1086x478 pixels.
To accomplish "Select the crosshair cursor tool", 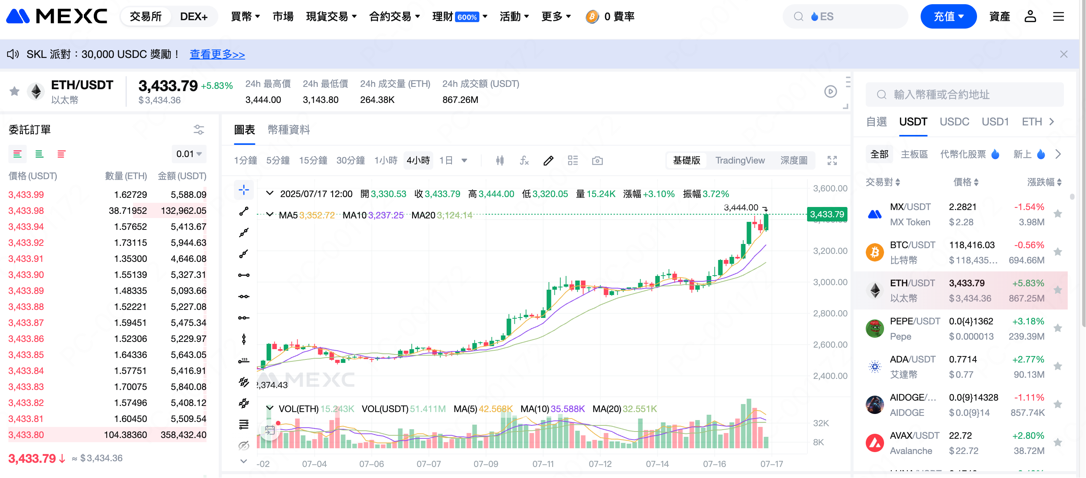I will (243, 190).
